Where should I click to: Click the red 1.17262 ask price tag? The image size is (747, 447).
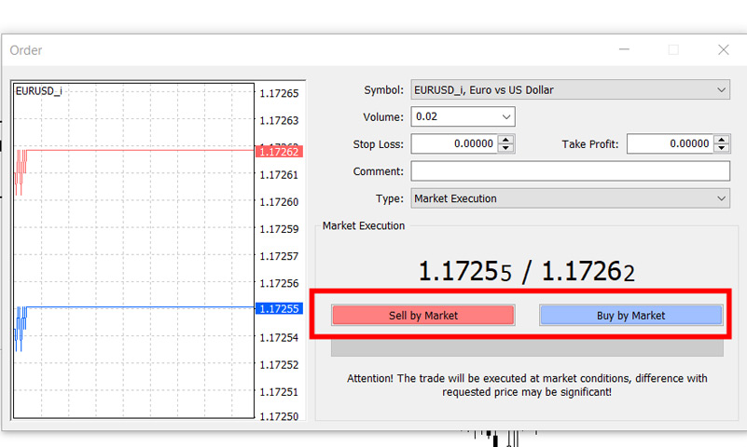[279, 151]
